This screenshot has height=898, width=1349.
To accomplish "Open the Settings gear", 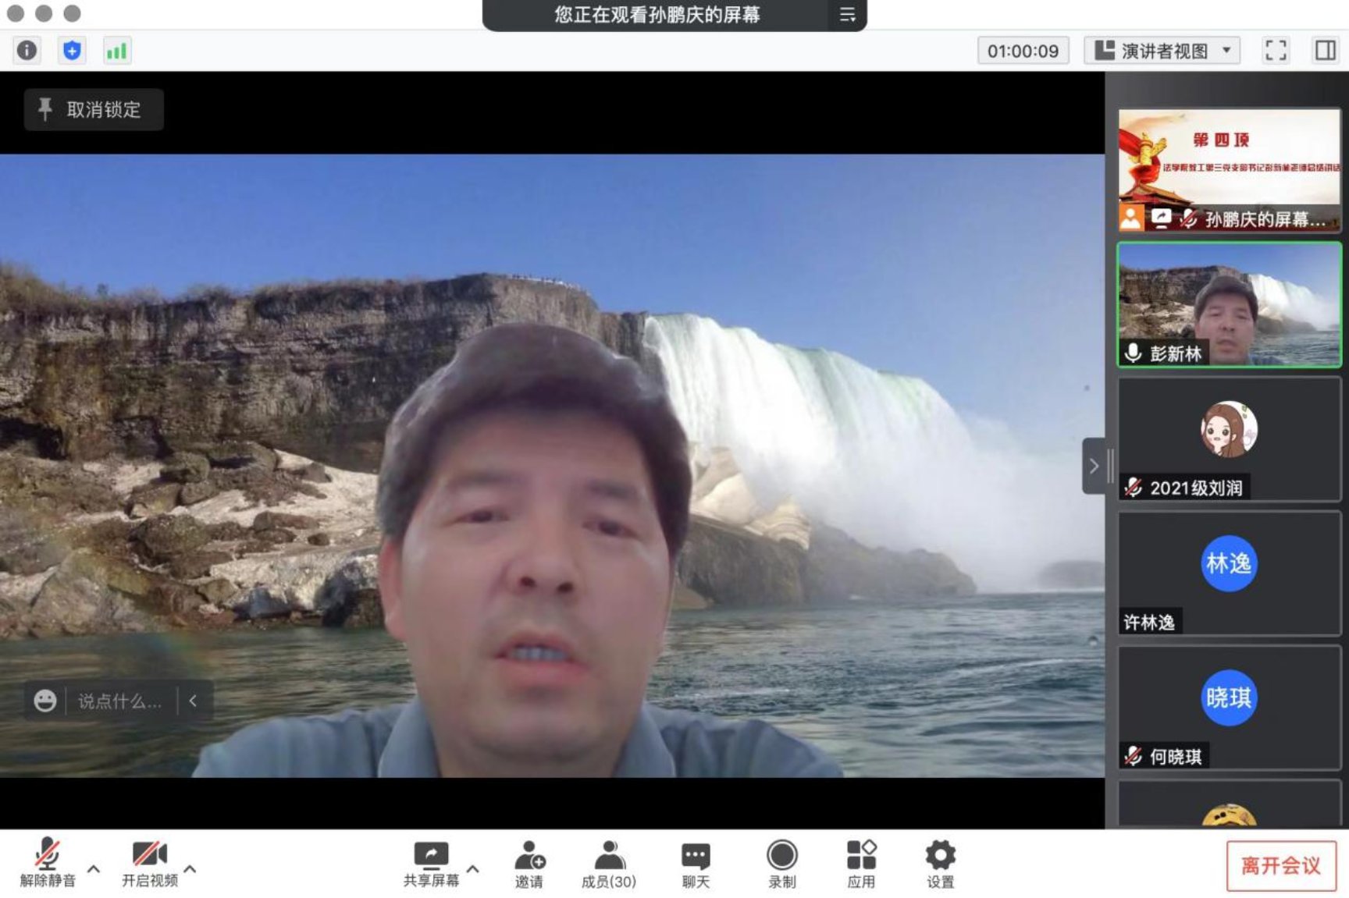I will tap(940, 864).
